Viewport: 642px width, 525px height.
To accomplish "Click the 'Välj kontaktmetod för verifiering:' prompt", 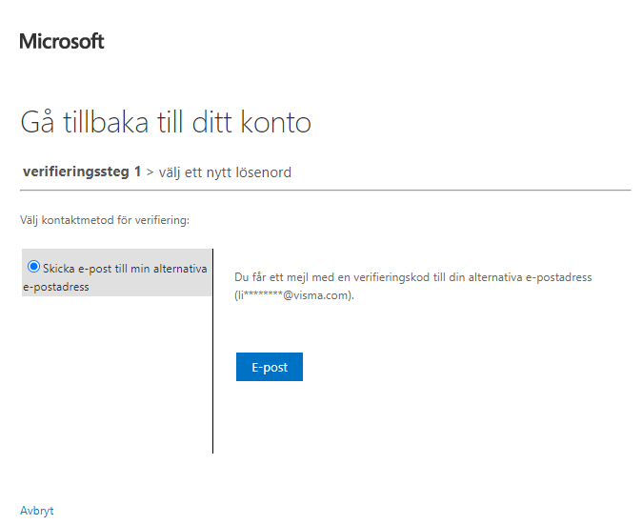I will coord(105,220).
